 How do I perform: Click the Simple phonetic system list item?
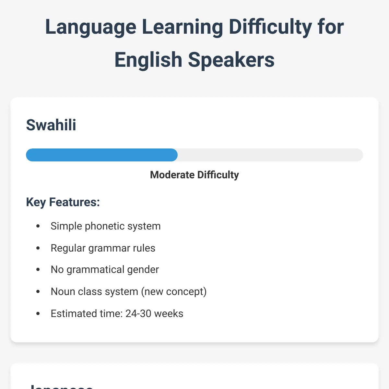[106, 226]
